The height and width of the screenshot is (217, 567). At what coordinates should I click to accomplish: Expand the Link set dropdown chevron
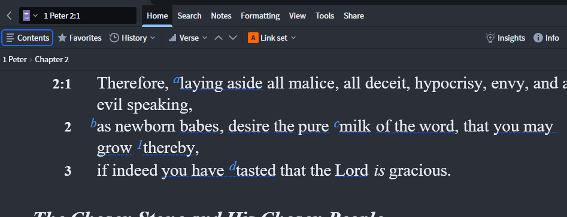(293, 38)
